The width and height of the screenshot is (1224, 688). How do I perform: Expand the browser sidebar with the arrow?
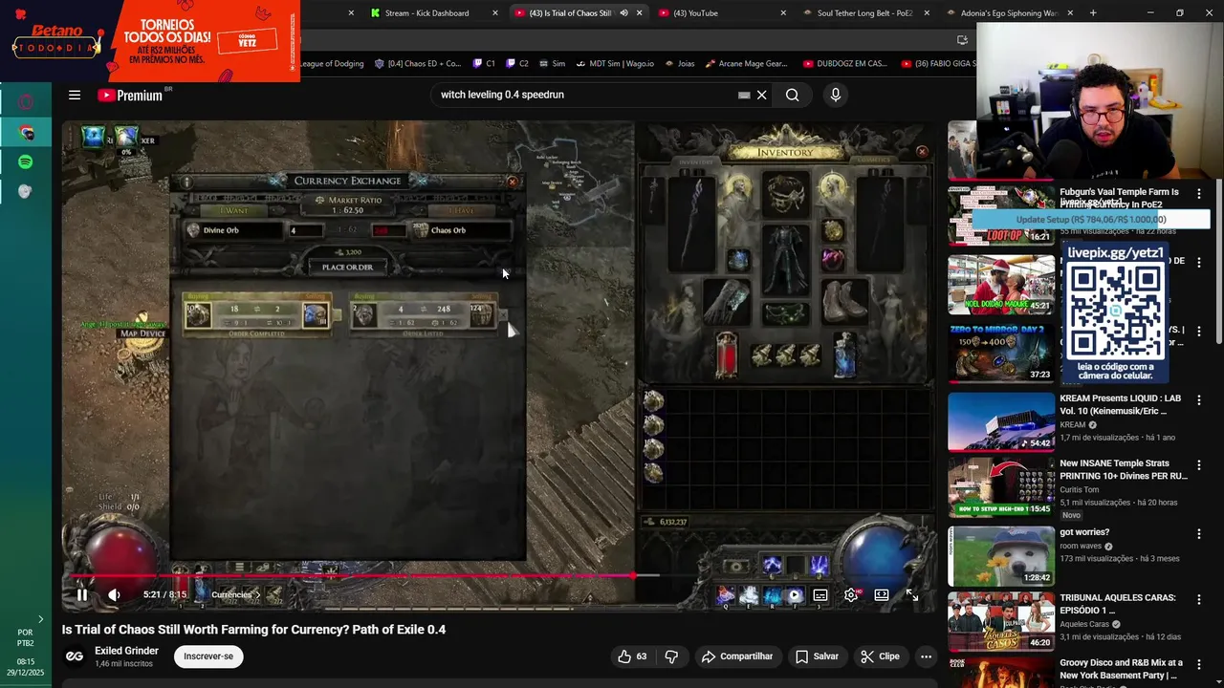point(39,619)
